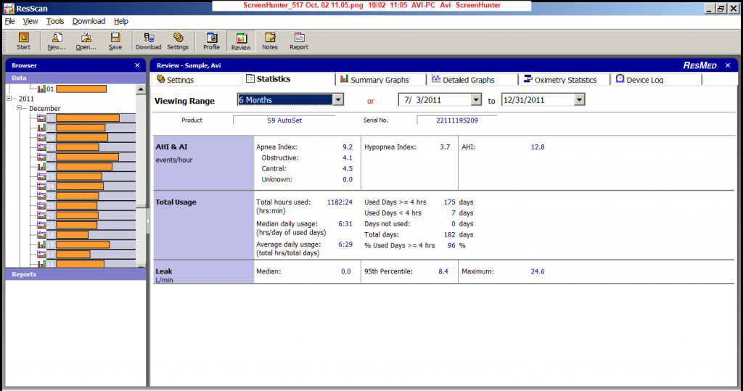Open the end date 12/31/2011 dropdown
Image resolution: width=743 pixels, height=391 pixels.
[x=579, y=100]
